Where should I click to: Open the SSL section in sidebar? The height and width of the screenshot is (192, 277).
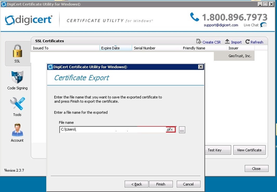coord(17,54)
